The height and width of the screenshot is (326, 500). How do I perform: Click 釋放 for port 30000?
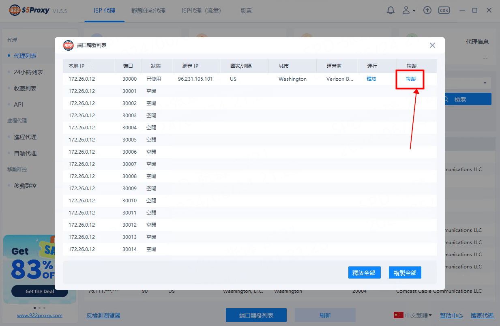pos(371,79)
